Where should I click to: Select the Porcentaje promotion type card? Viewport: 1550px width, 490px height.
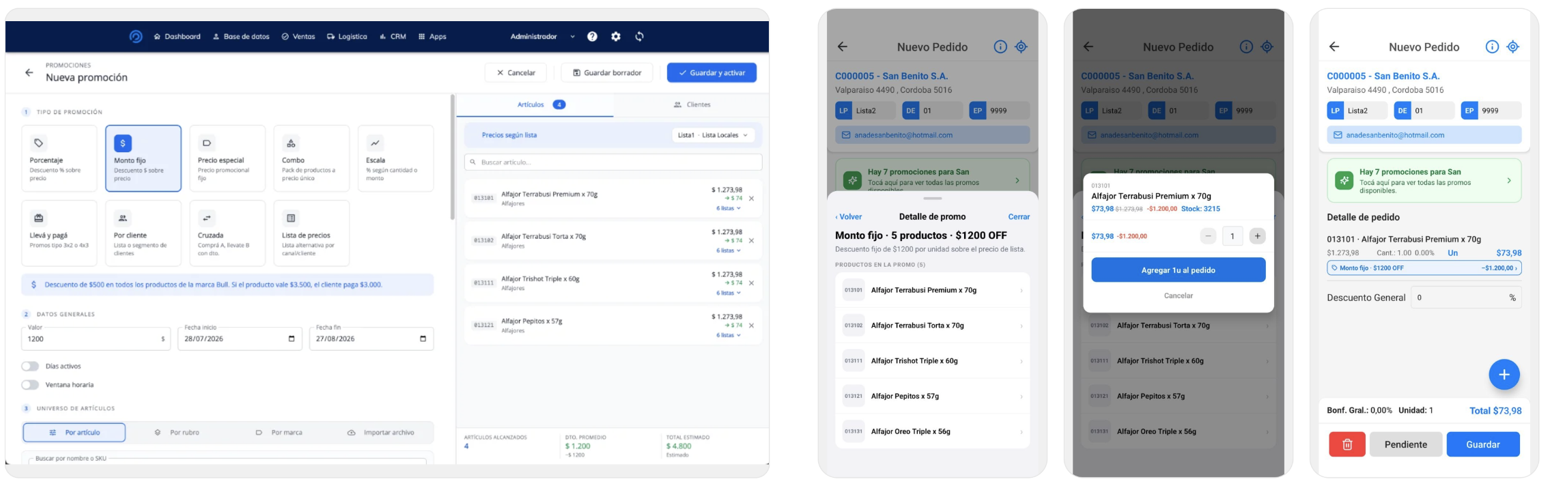[x=59, y=158]
